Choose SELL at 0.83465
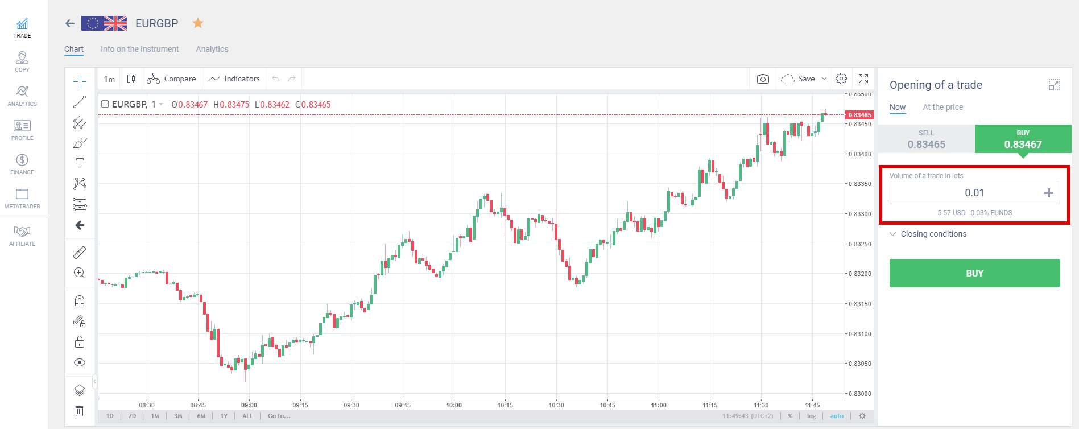The height and width of the screenshot is (429, 1079). pyautogui.click(x=927, y=139)
